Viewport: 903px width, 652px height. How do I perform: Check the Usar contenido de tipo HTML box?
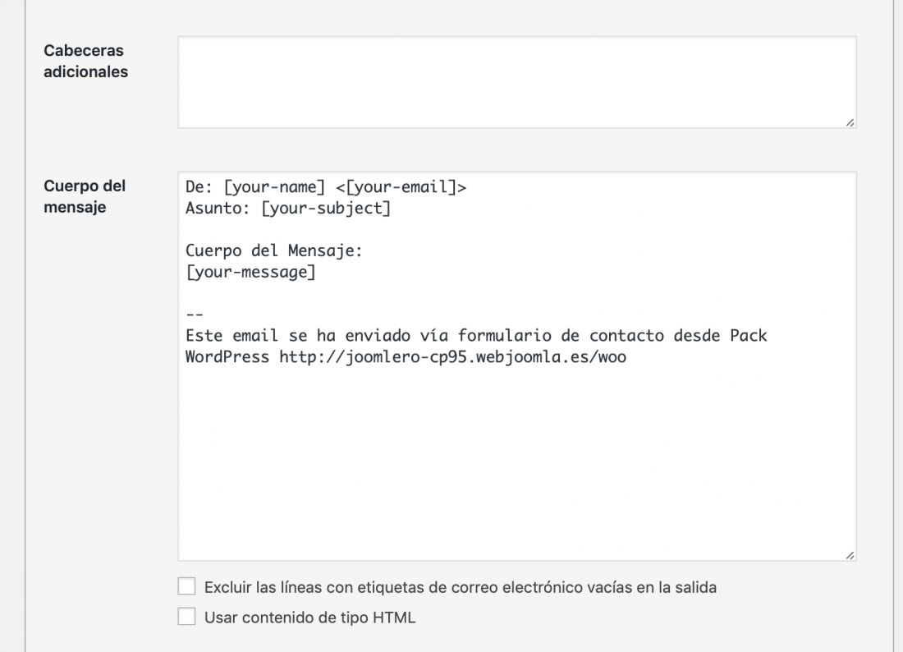pyautogui.click(x=186, y=617)
